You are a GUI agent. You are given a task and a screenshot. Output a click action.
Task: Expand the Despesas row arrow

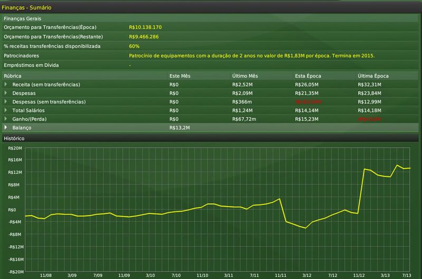click(x=6, y=93)
